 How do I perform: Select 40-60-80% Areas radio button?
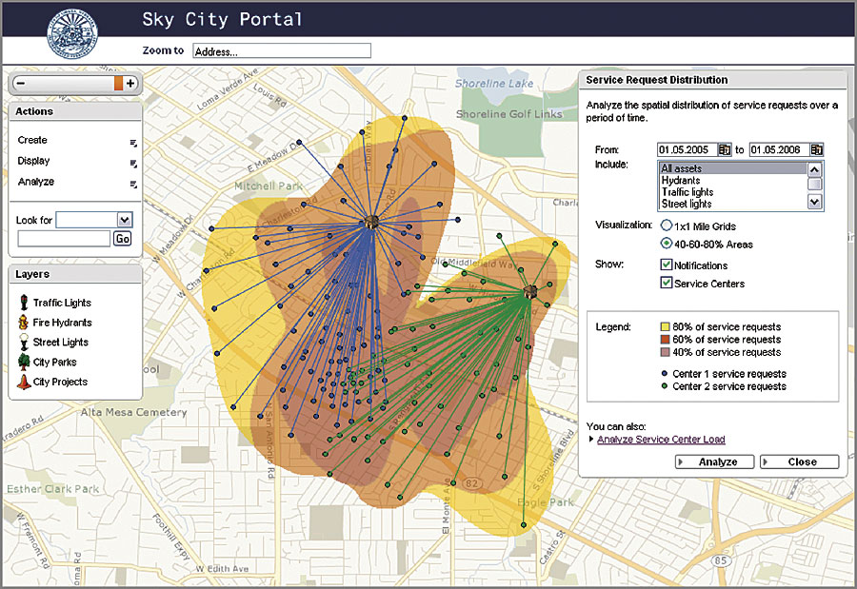coord(667,244)
